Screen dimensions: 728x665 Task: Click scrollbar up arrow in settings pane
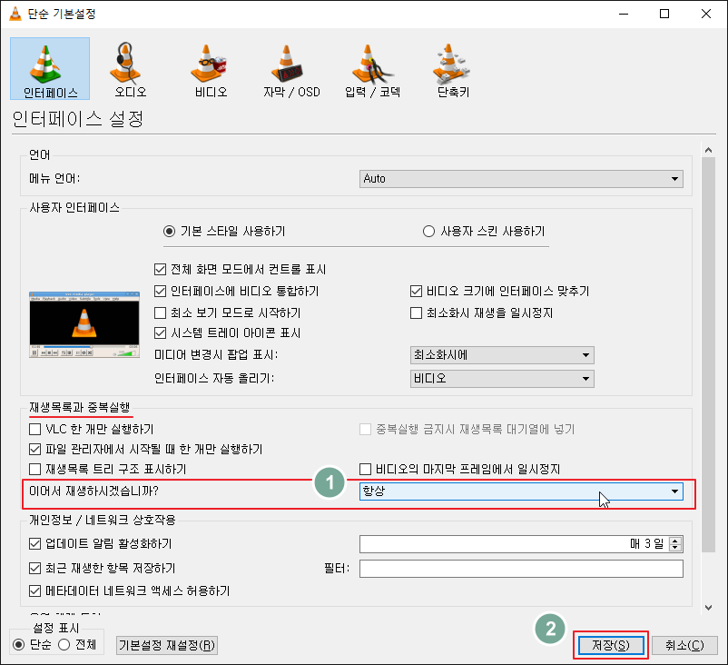pos(708,150)
